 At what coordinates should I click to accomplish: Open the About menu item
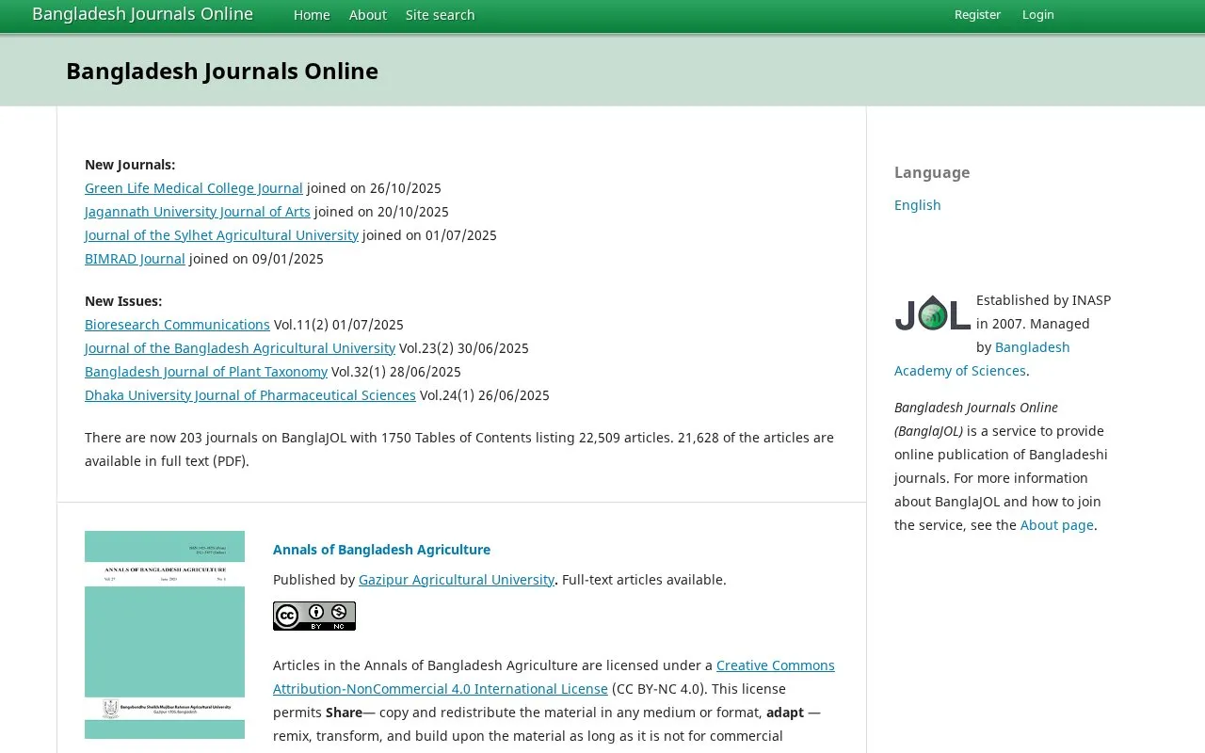[368, 14]
